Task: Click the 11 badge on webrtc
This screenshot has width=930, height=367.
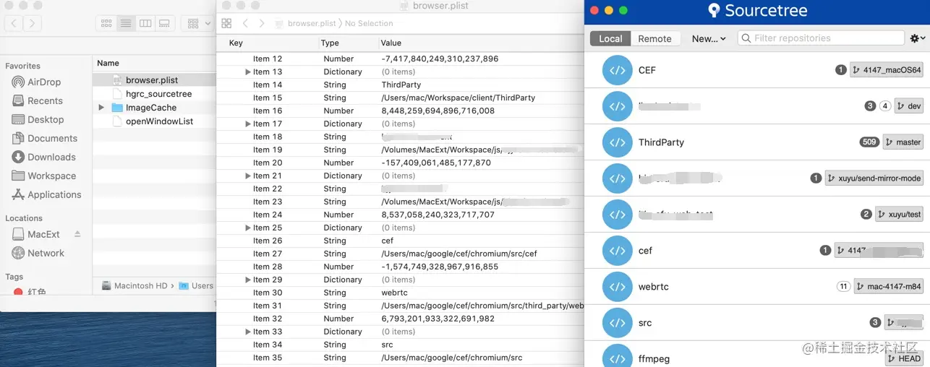Action: click(843, 287)
